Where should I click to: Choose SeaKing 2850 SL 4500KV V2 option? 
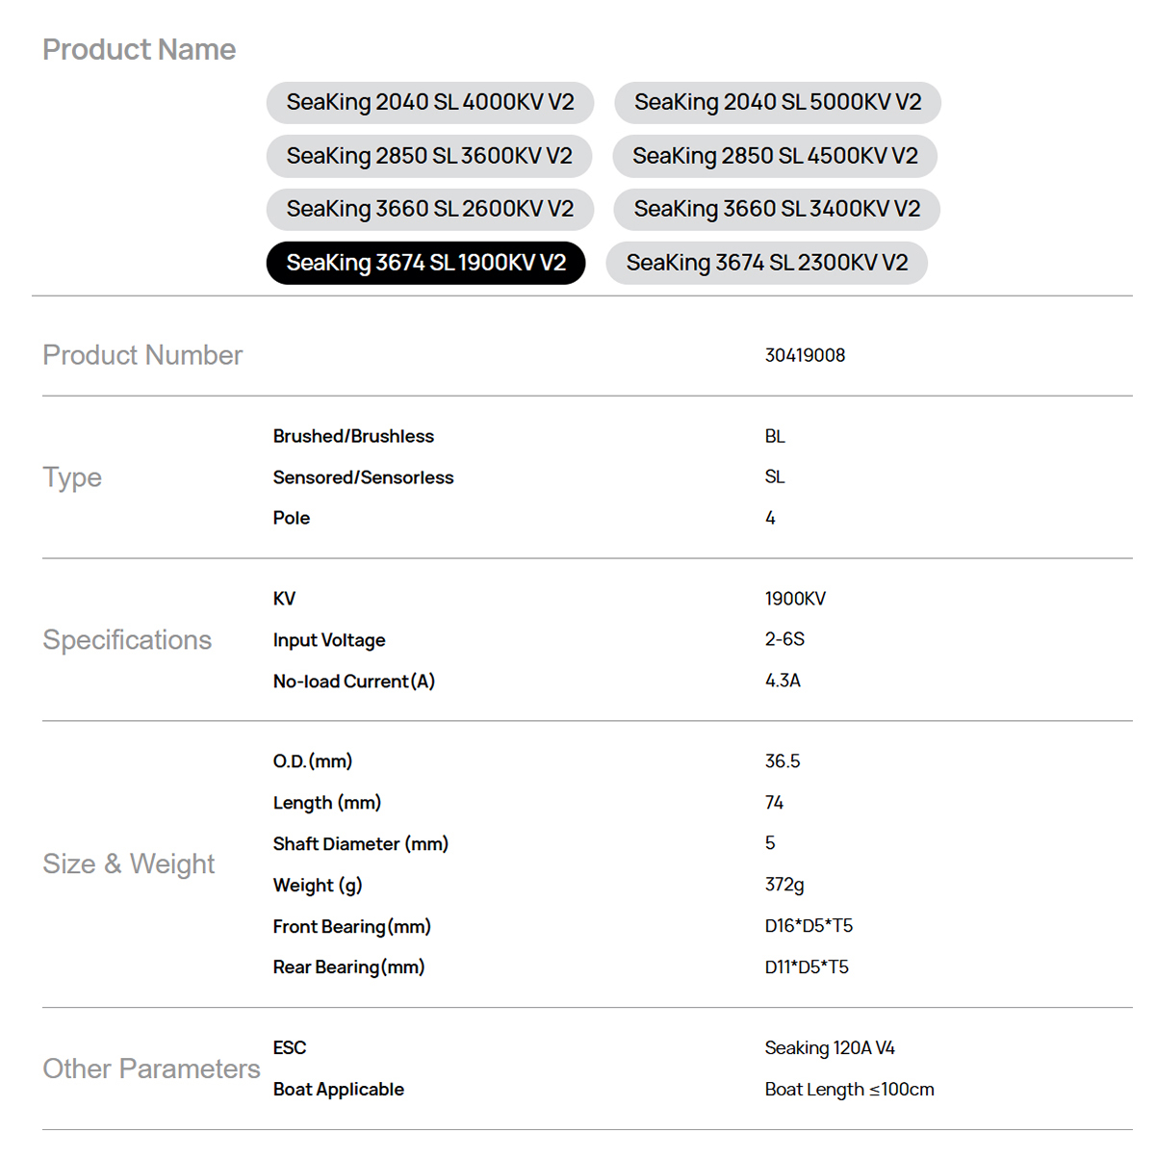click(775, 156)
